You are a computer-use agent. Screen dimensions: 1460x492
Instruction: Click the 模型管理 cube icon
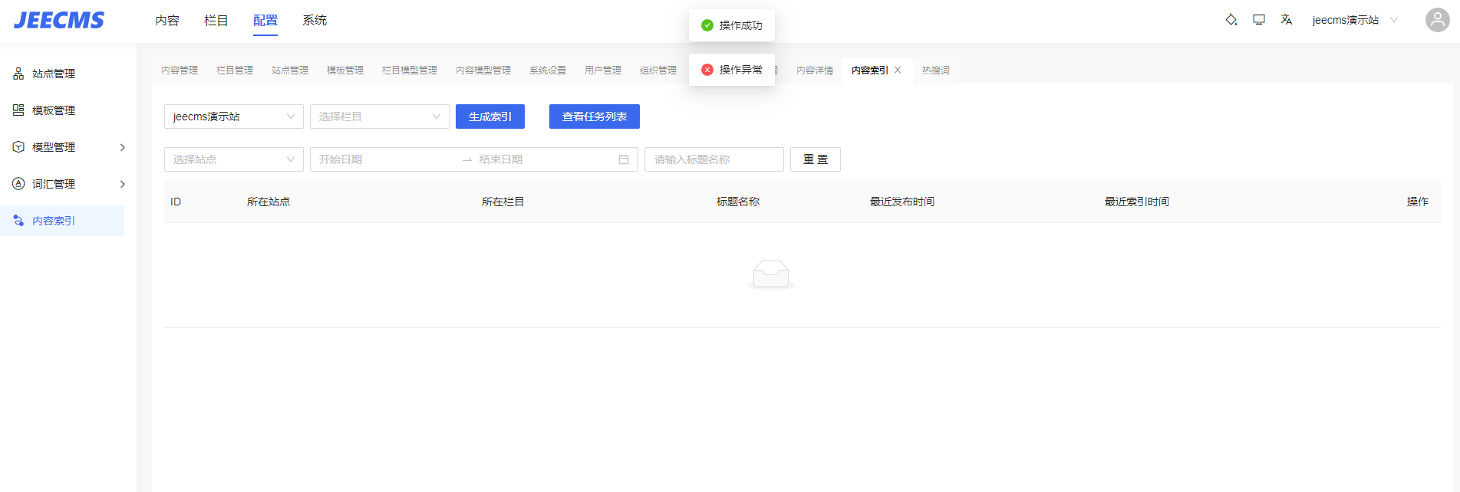(18, 147)
